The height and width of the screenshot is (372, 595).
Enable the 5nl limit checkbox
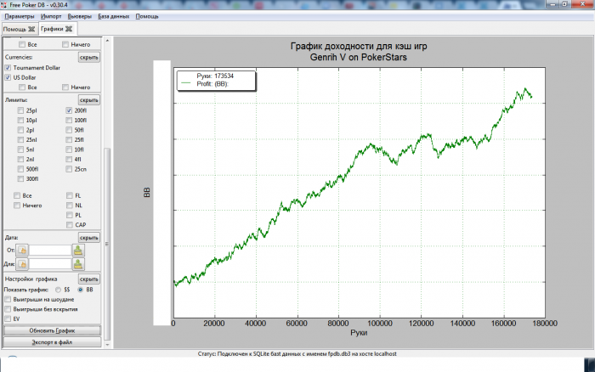pos(20,149)
